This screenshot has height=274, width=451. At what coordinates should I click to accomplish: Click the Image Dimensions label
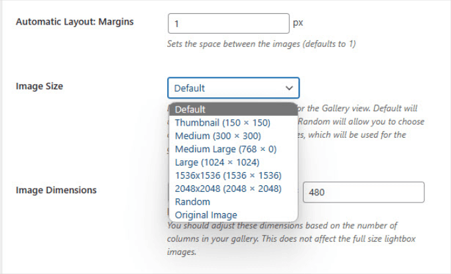(56, 190)
